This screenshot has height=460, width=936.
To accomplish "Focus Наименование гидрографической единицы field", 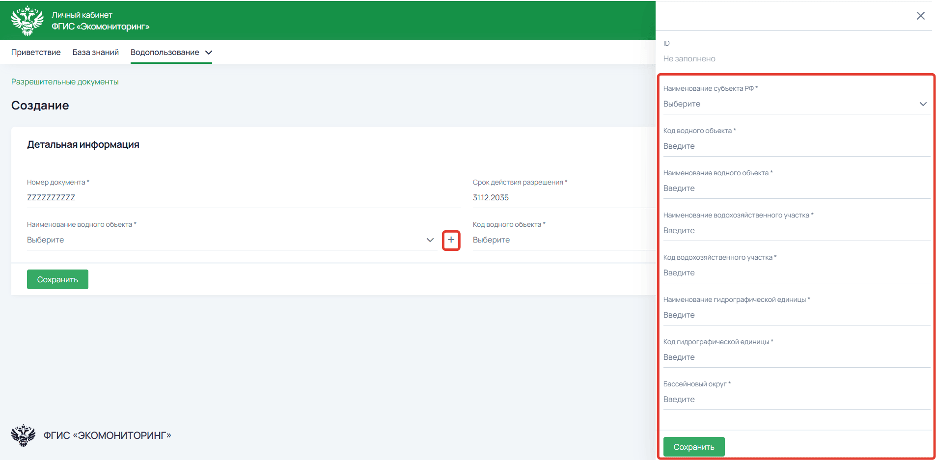I will pos(796,315).
